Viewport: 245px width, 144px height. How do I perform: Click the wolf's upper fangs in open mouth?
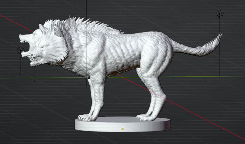pyautogui.click(x=22, y=40)
